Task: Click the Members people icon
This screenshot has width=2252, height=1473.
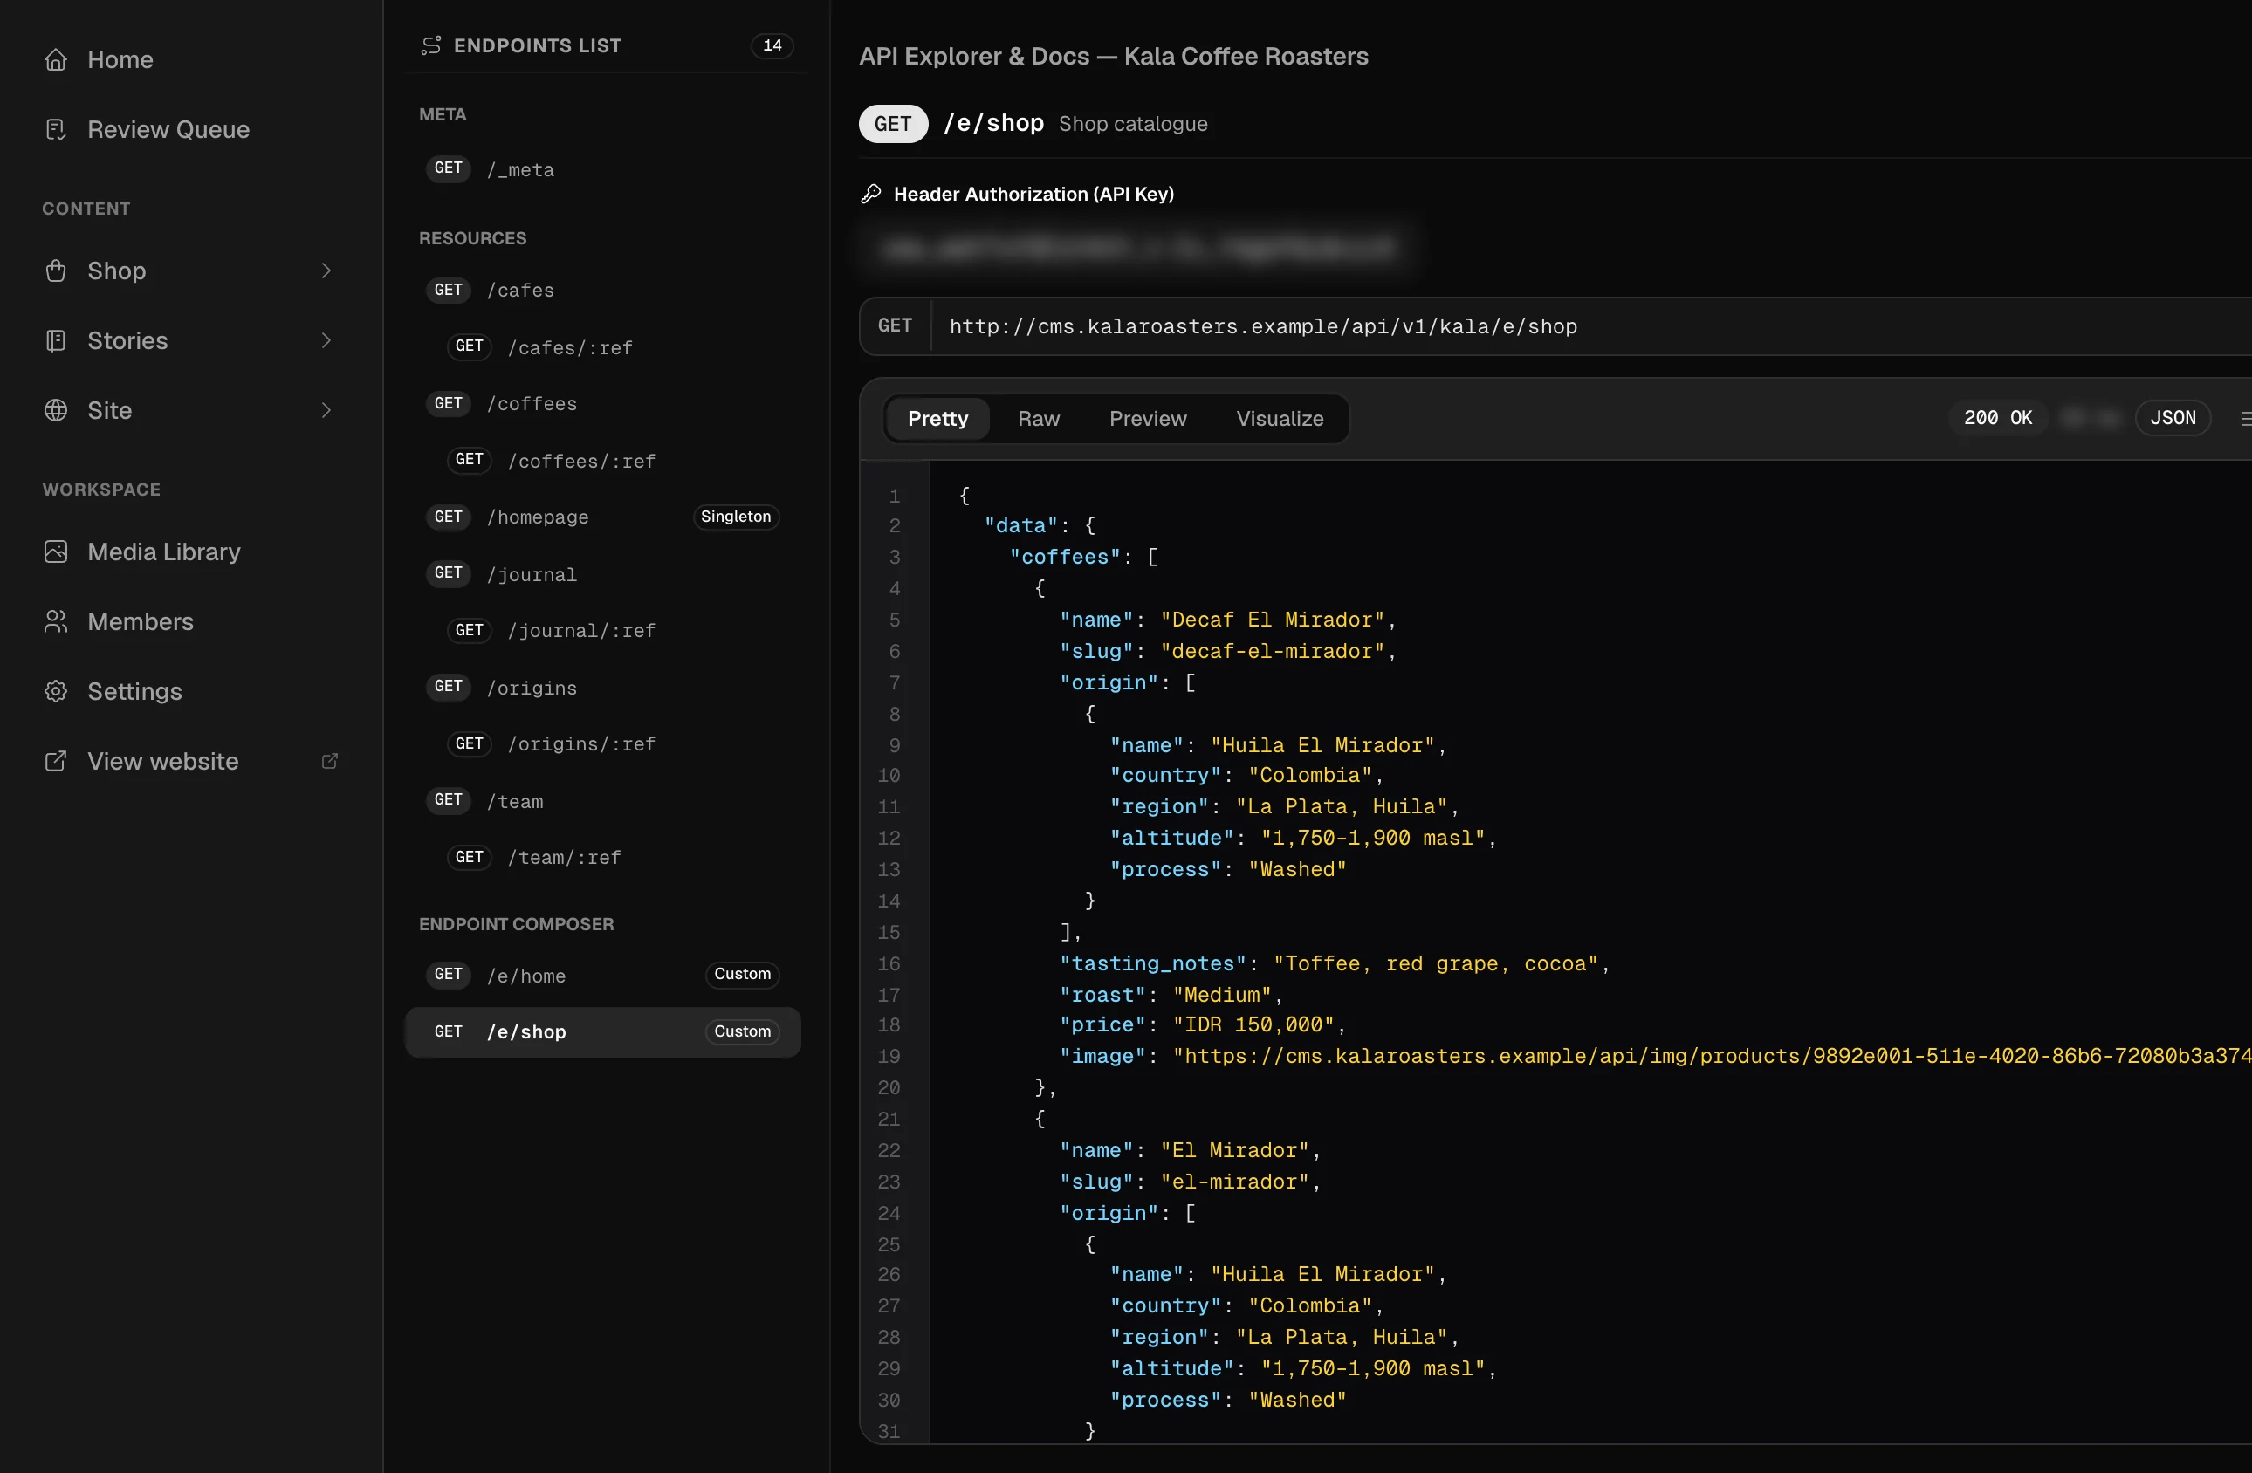Action: (56, 621)
